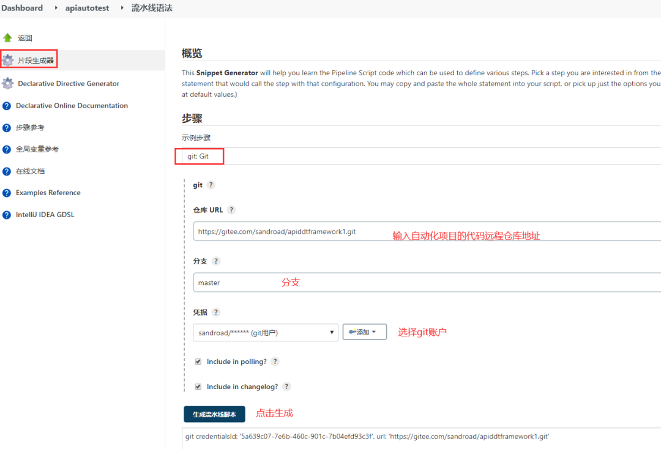
Task: Open help for 仓库 URL field
Action: pyautogui.click(x=231, y=210)
